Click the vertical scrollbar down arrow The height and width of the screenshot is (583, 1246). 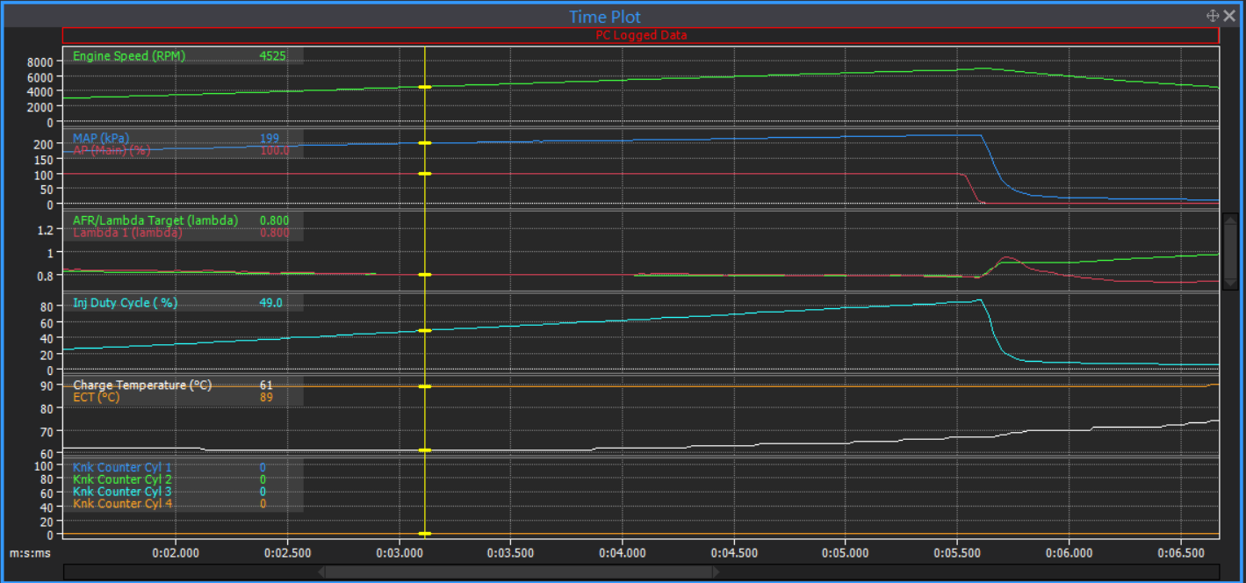coord(1230,283)
